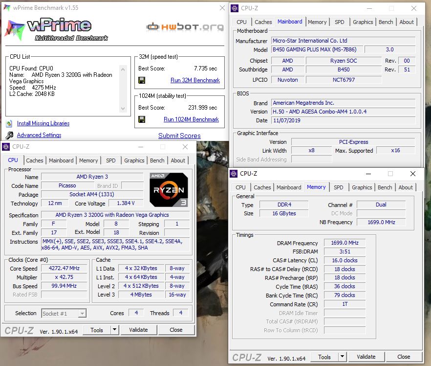Go to the Mainboard tab in the Memory window
431x366 pixels.
click(x=289, y=187)
